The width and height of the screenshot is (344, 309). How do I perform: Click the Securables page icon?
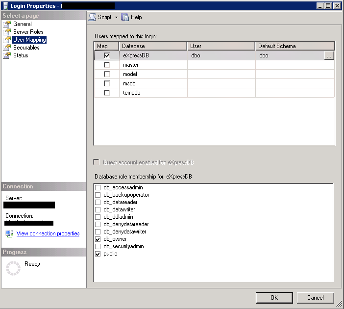point(7,48)
